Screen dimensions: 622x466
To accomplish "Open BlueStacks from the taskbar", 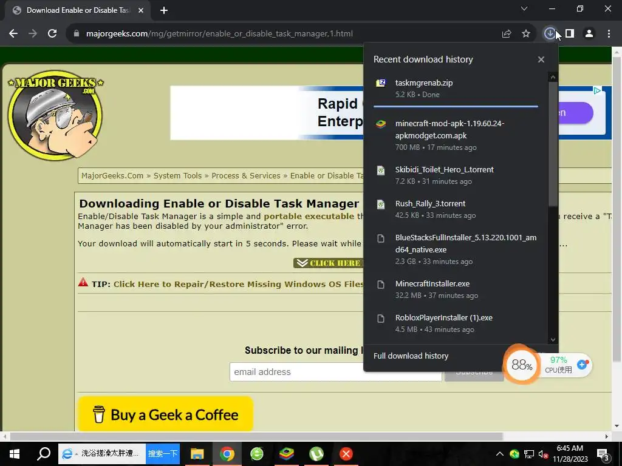I will tap(287, 454).
